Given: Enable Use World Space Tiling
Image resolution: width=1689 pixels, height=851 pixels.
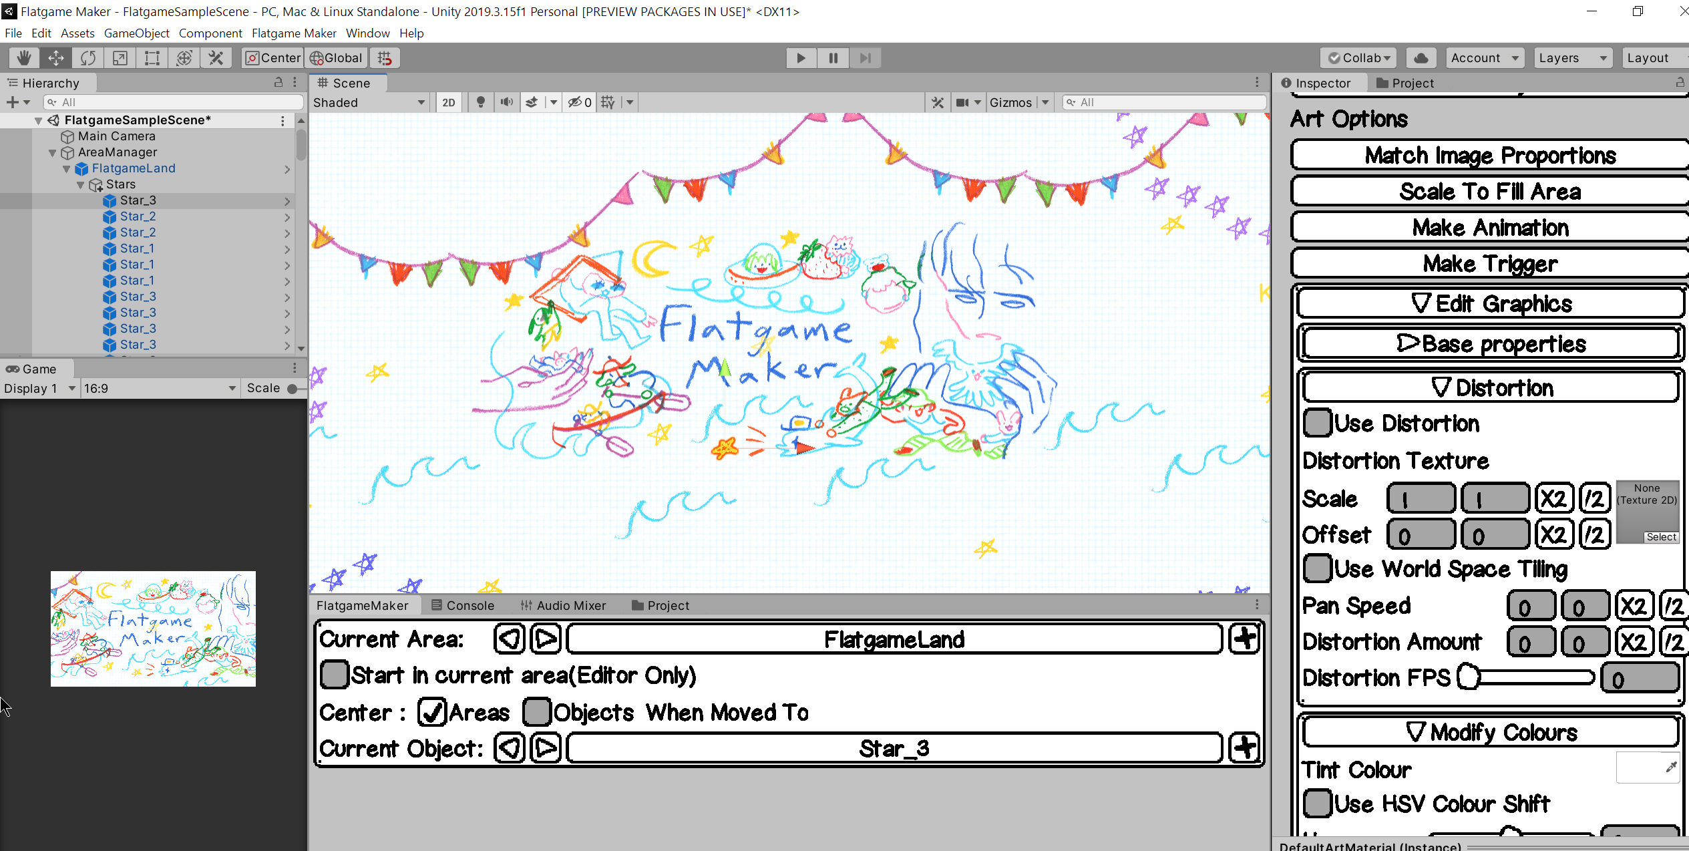Looking at the screenshot, I should 1318,568.
